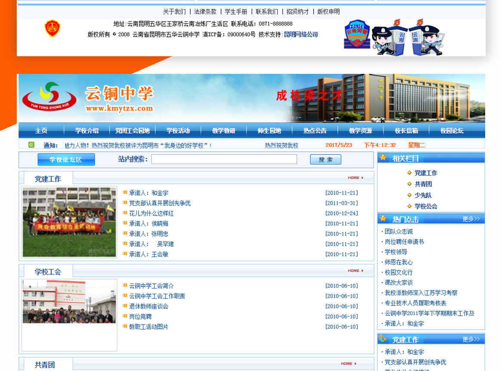Open MORE link in 学校工会 section

pyautogui.click(x=355, y=271)
